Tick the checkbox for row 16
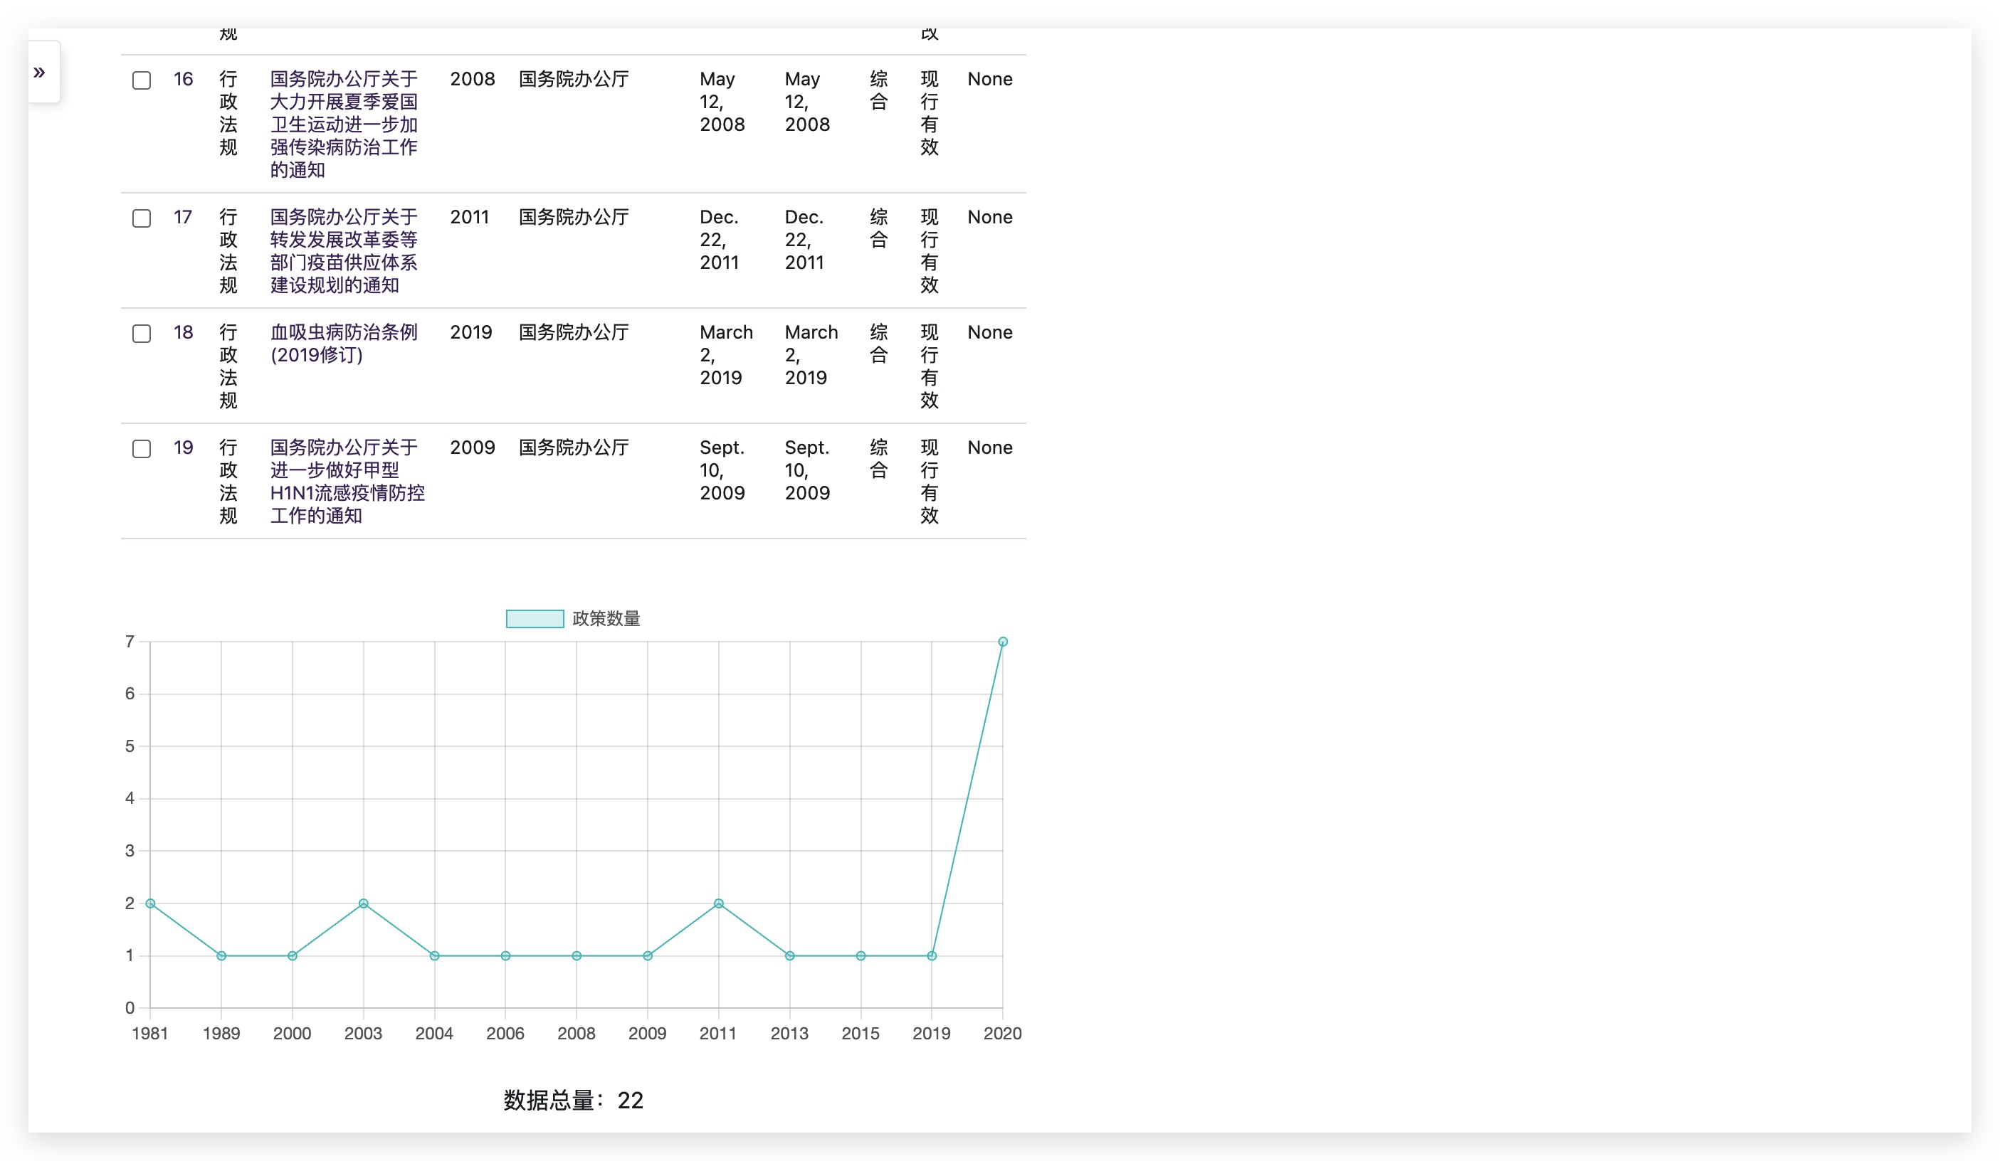 click(x=141, y=80)
